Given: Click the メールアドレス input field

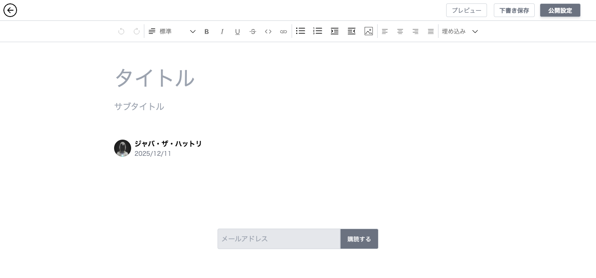Looking at the screenshot, I should 279,239.
